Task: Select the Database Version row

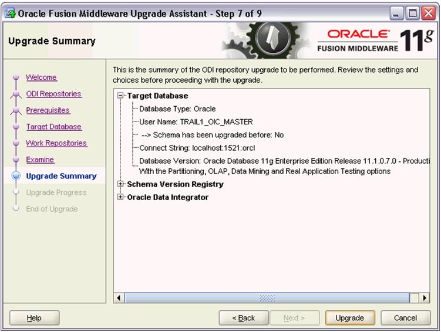Action: point(284,161)
